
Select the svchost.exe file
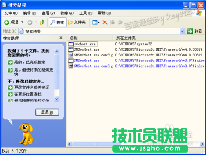[x=85, y=44]
